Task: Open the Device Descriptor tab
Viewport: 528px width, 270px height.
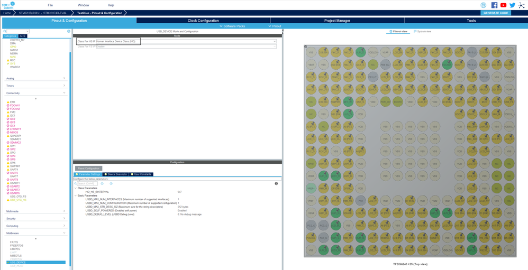Action: tap(116, 174)
